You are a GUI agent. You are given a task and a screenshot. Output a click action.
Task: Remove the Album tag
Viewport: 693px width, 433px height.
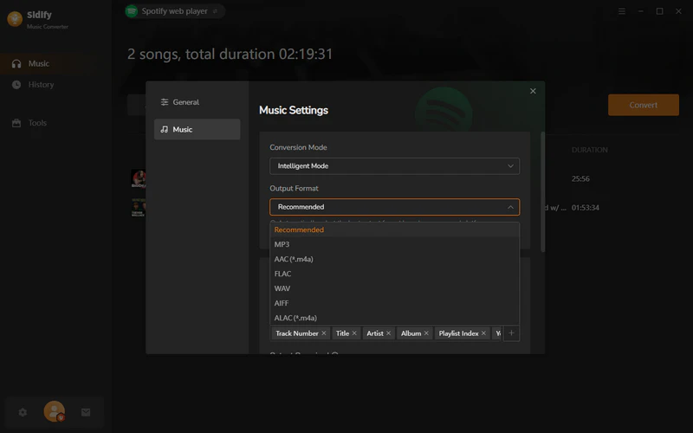tap(426, 333)
